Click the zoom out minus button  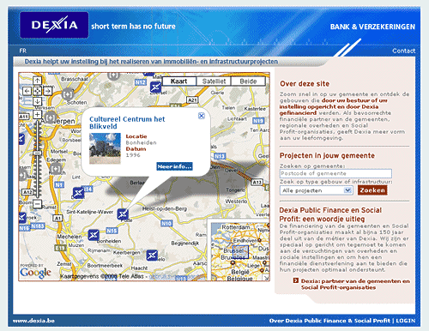click(37, 204)
